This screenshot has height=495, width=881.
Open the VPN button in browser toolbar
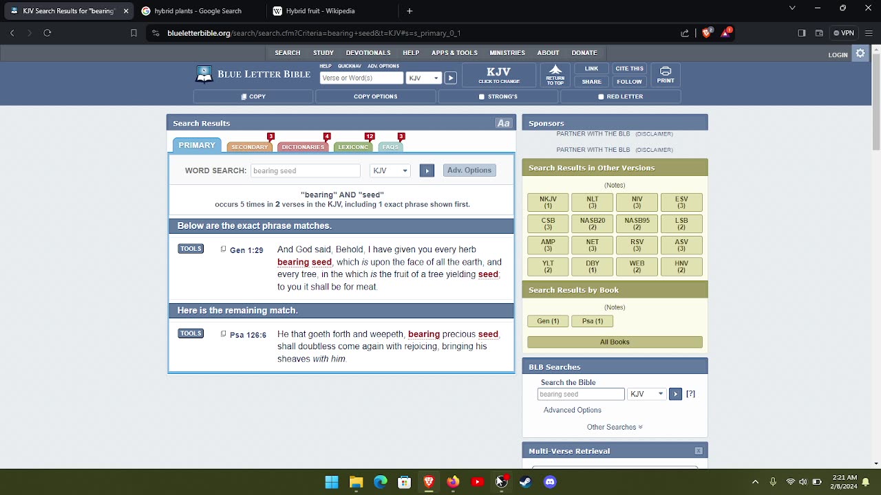pos(844,33)
